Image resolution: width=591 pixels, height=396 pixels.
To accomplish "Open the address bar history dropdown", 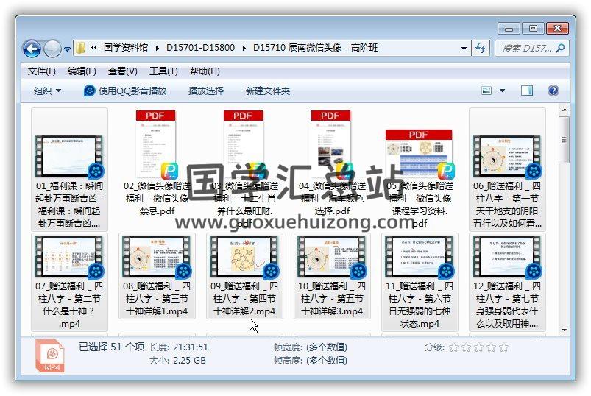I will coord(464,49).
